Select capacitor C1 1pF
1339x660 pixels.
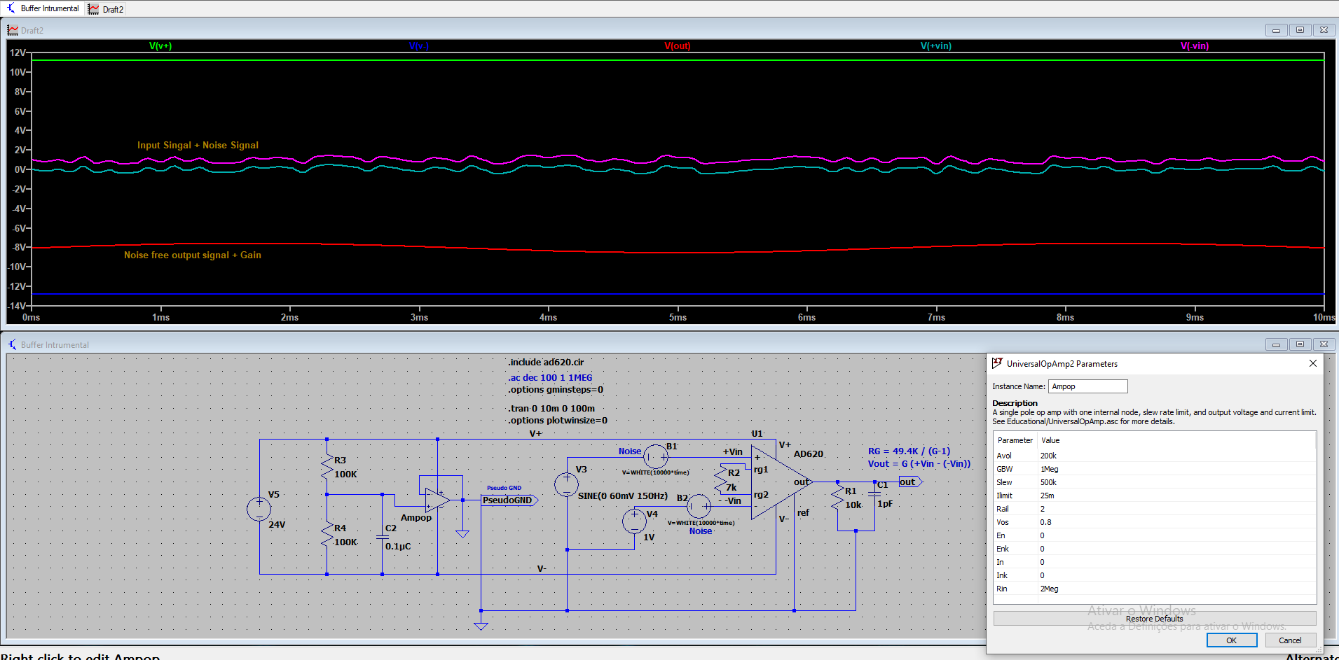pos(874,494)
